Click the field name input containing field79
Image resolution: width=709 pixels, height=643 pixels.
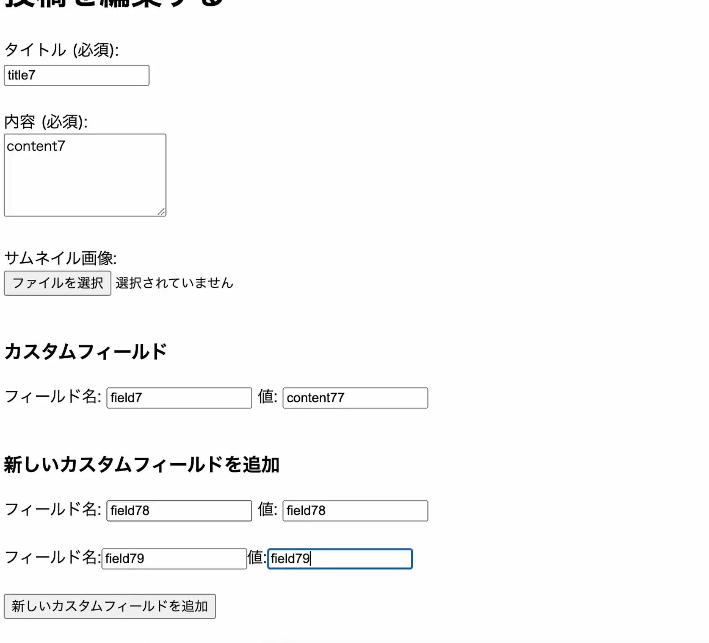(174, 559)
